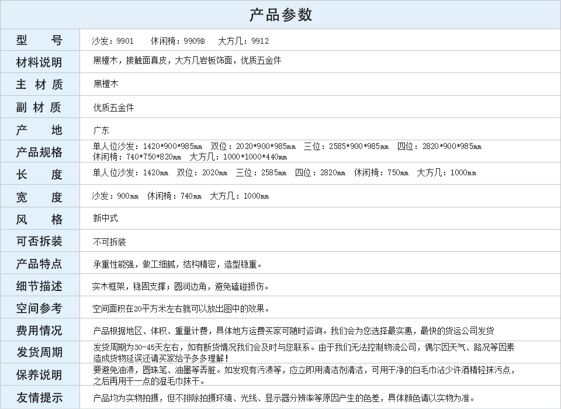The height and width of the screenshot is (409, 561).
Task: Select the text 承重性能强,做工细腻
Action: pyautogui.click(x=134, y=265)
